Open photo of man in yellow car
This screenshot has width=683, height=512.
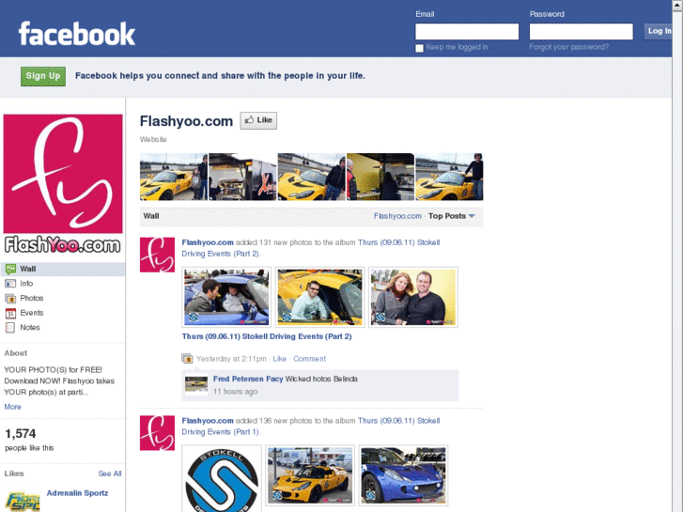coord(319,297)
